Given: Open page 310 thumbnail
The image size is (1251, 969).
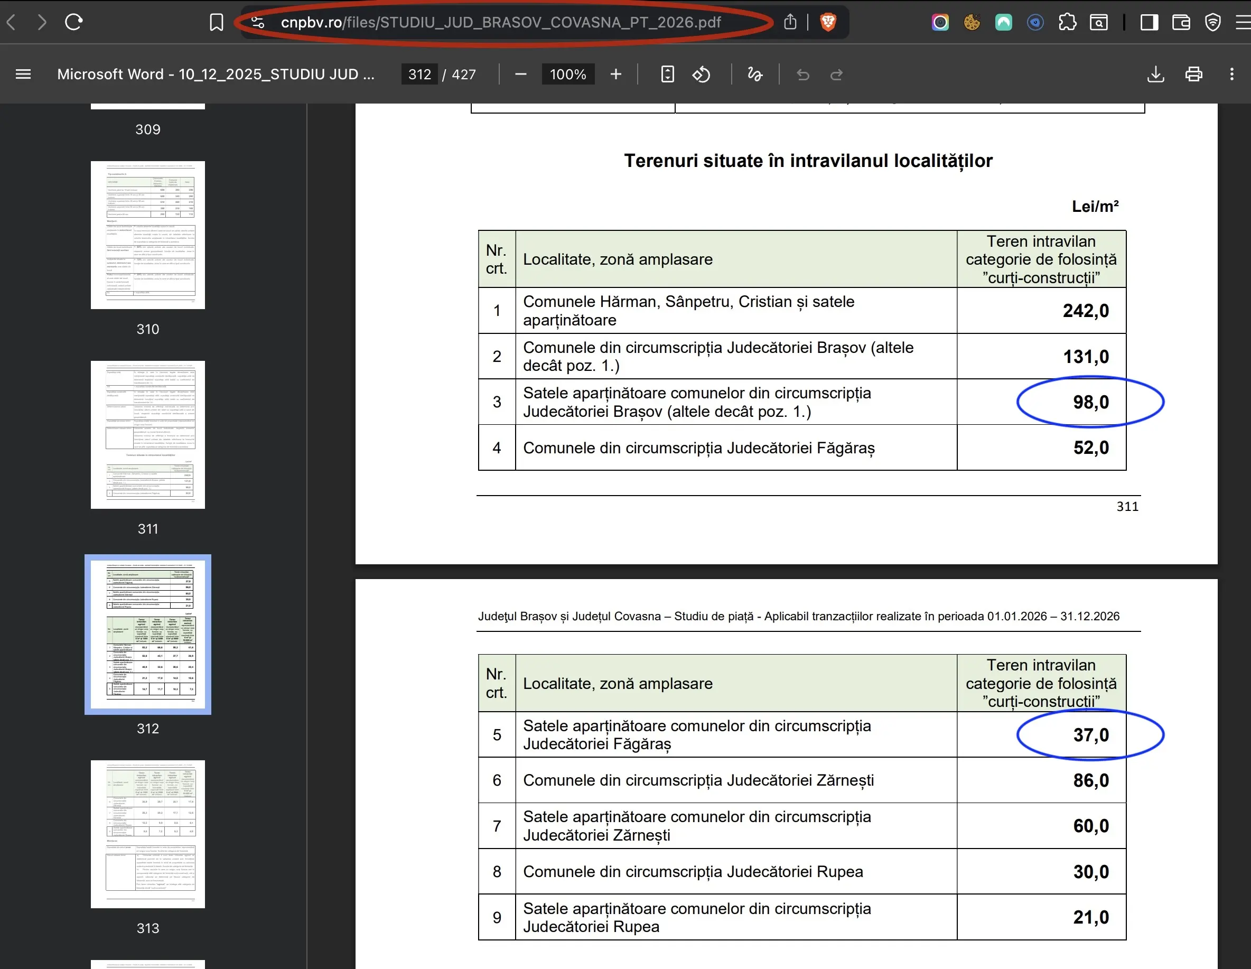Looking at the screenshot, I should [x=148, y=235].
